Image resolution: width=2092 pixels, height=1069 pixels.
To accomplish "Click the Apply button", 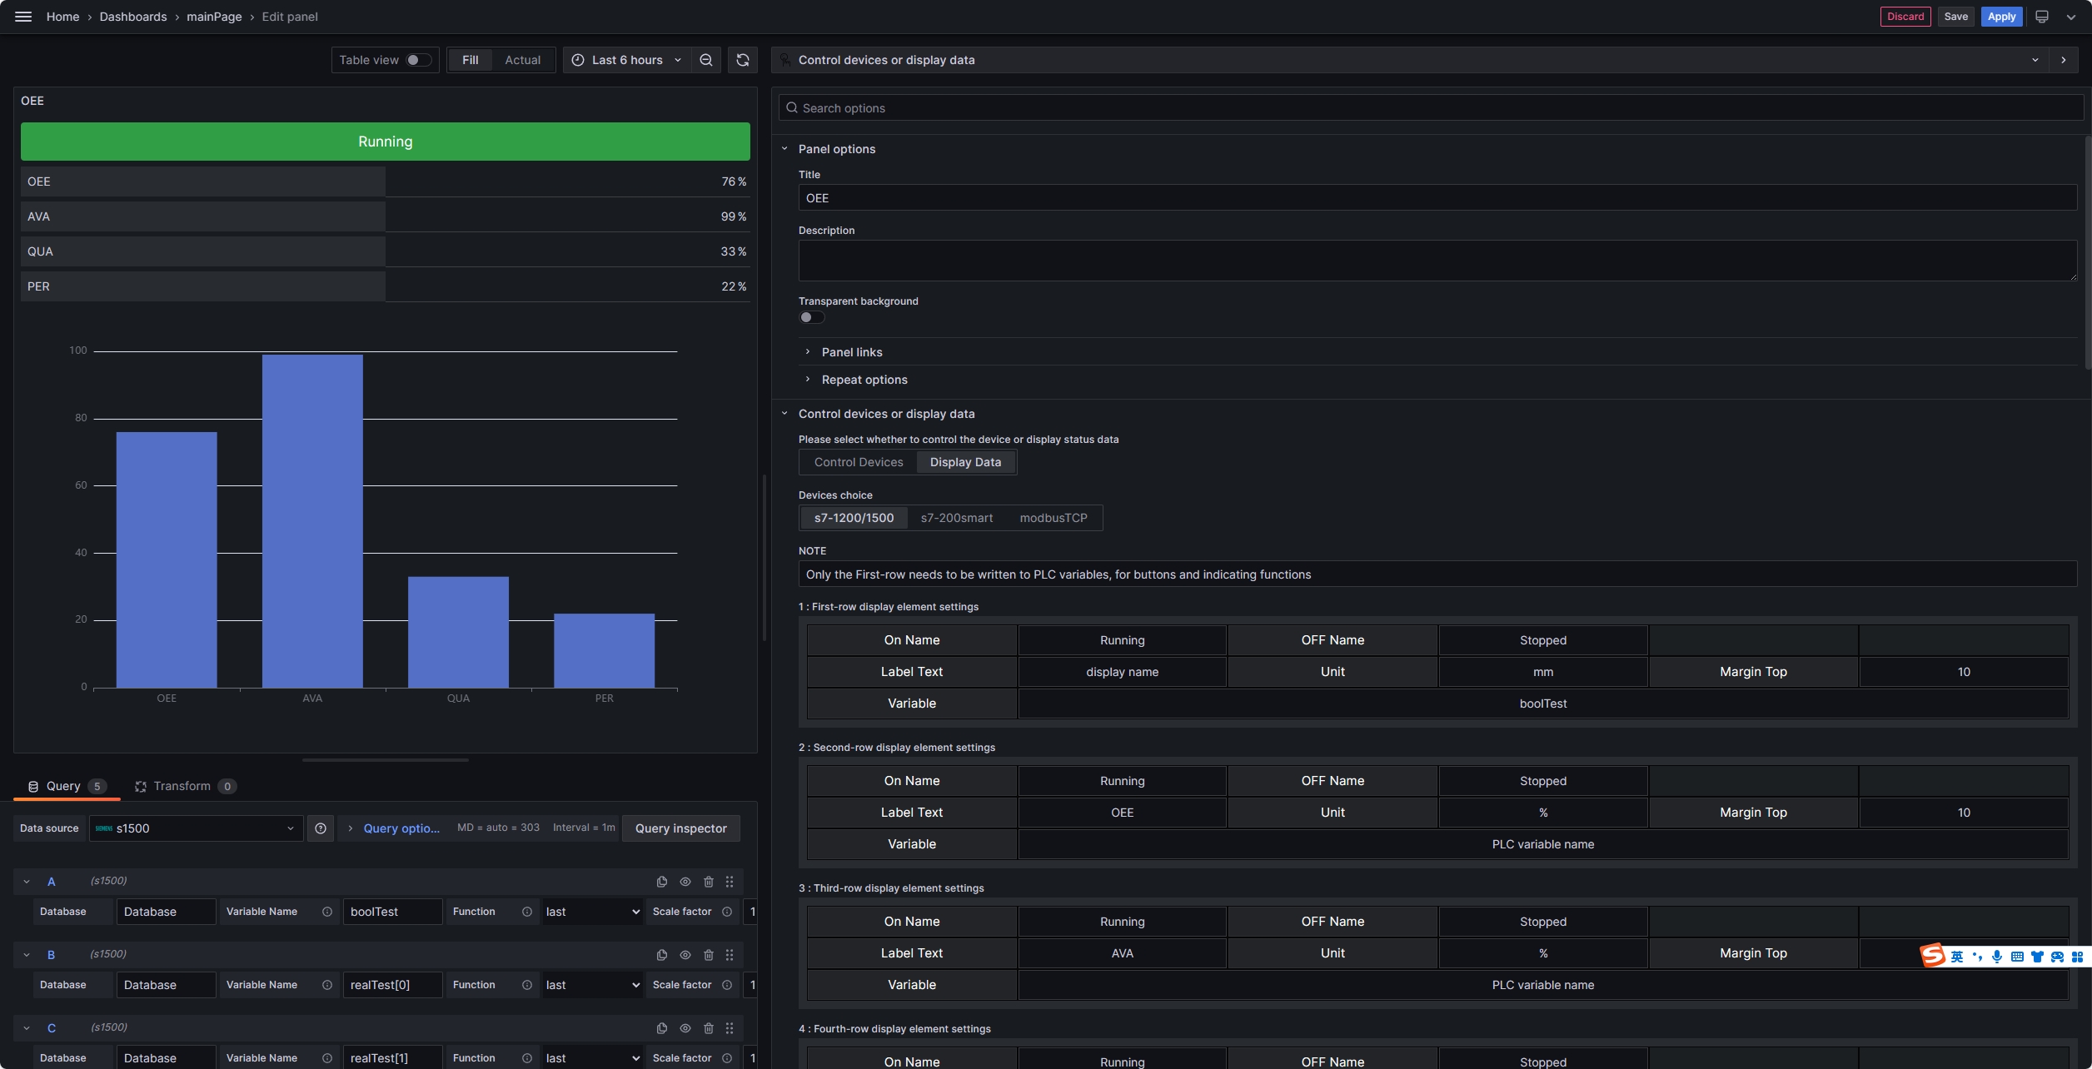I will (x=2001, y=17).
